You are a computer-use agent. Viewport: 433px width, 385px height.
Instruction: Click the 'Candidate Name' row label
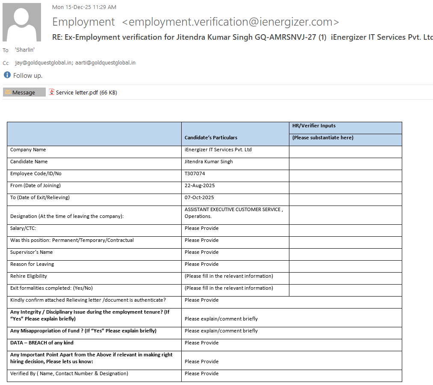click(x=29, y=162)
